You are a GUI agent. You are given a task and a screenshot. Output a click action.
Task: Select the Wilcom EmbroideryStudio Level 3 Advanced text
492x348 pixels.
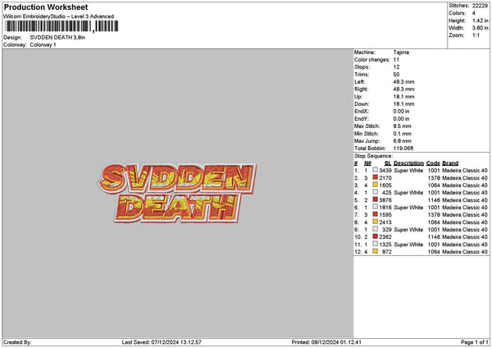point(59,16)
